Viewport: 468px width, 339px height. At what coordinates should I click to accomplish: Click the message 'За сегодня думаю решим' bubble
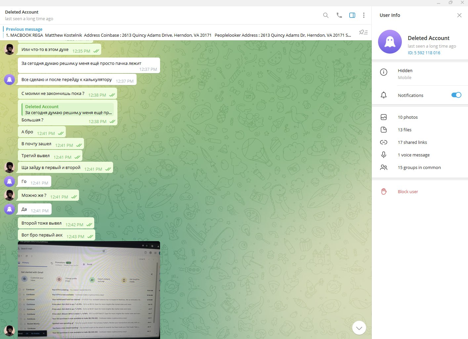[x=89, y=65]
